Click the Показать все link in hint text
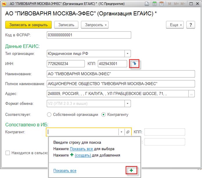The image size is (202, 178). pos(81,149)
